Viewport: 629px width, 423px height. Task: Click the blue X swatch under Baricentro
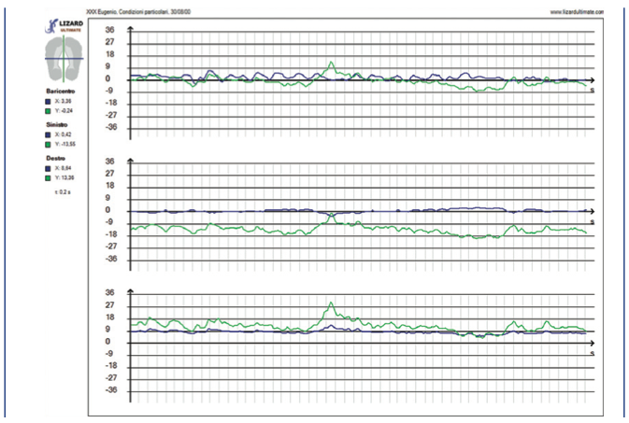coord(48,101)
